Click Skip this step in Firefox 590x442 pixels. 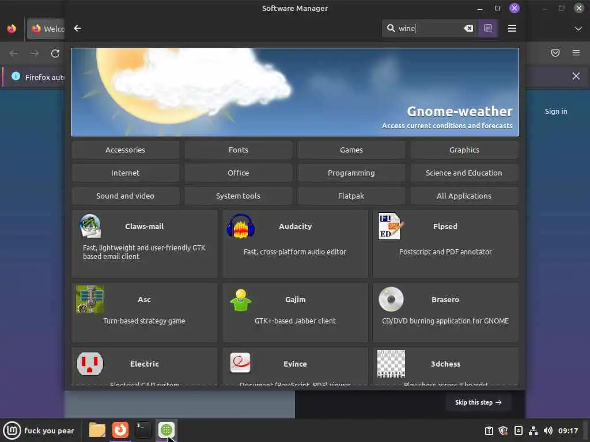coord(478,402)
